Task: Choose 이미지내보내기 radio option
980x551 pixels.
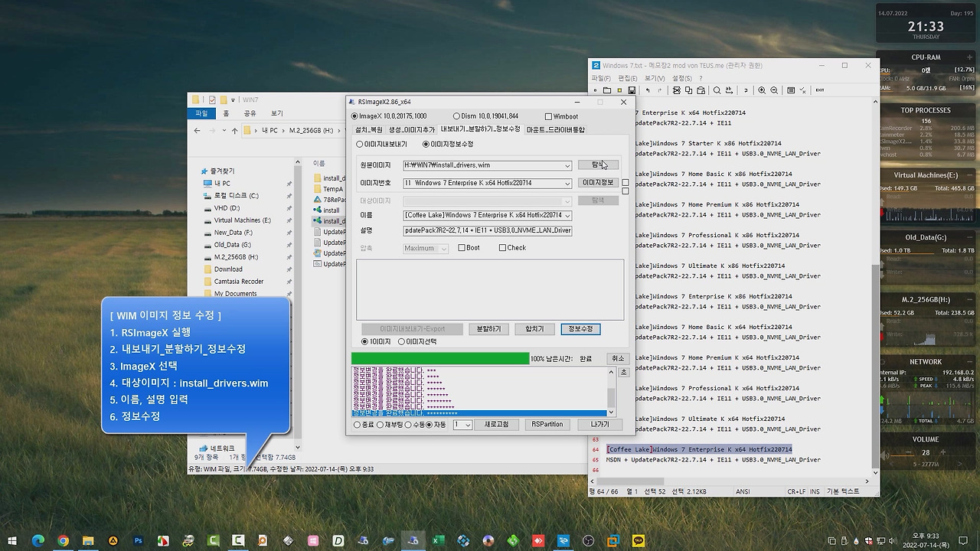Action: [x=381, y=144]
